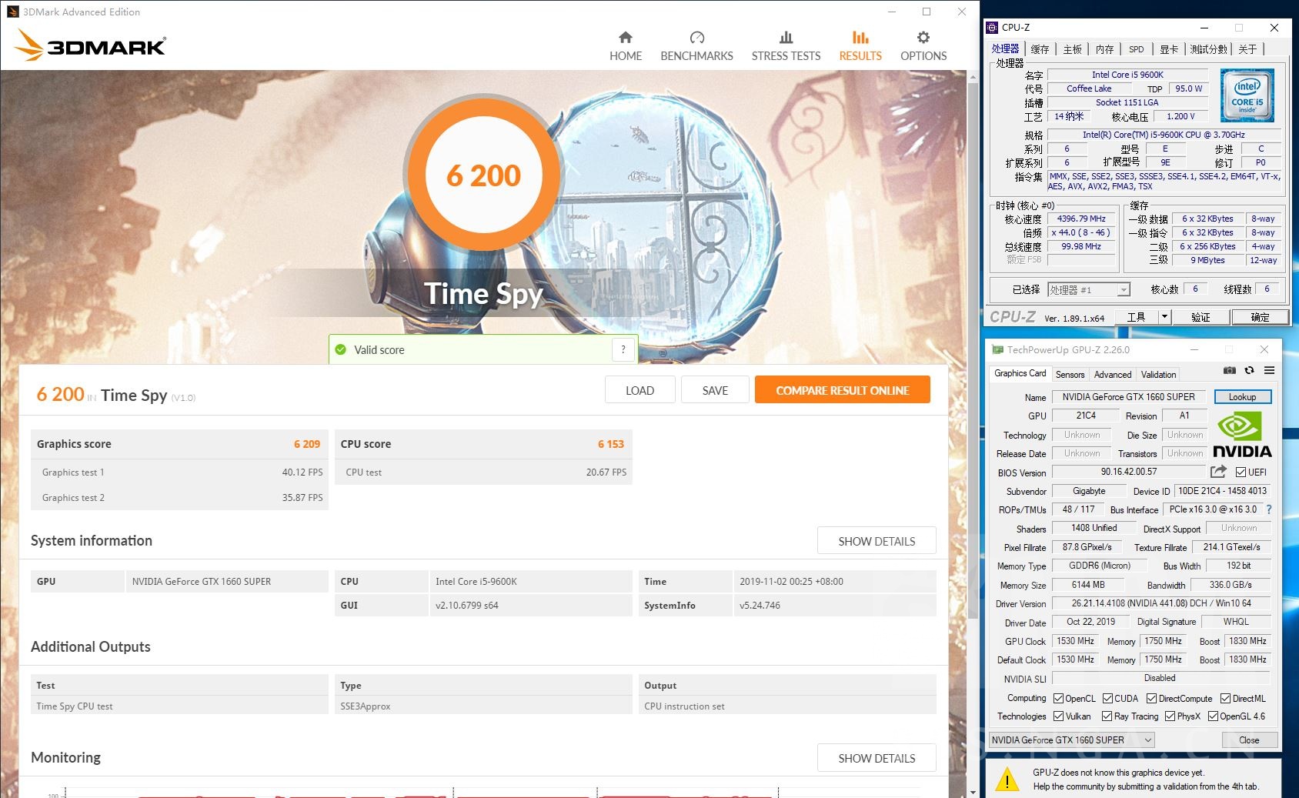Click the Graphics test 2 FPS row
1299x798 pixels.
click(179, 498)
